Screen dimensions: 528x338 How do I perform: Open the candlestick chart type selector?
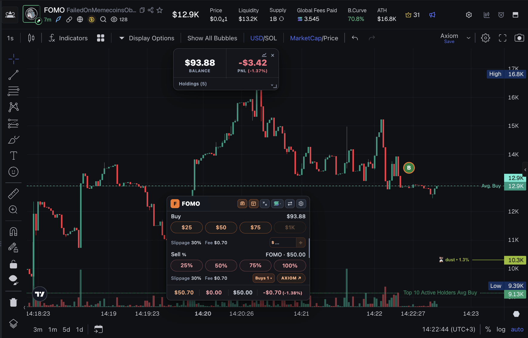[x=31, y=38]
